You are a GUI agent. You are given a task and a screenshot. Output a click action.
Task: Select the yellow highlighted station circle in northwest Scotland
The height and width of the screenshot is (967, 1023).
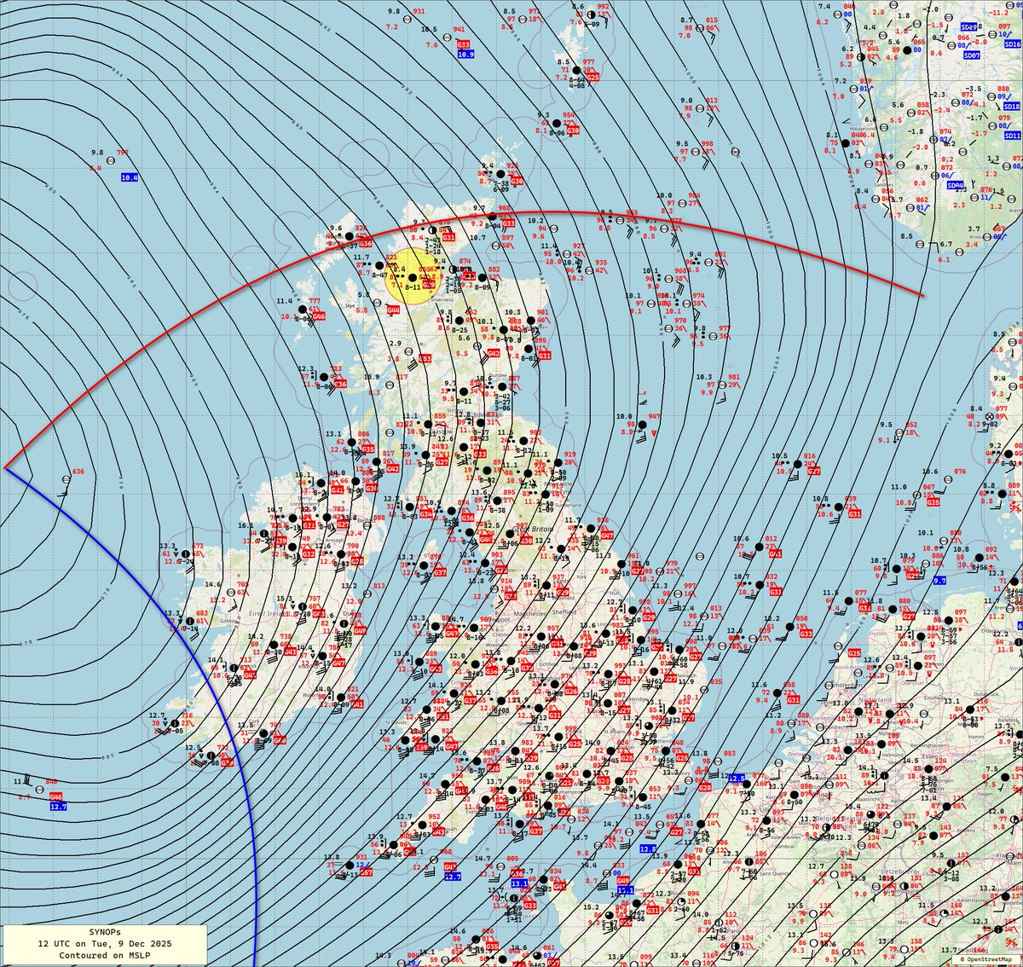click(413, 278)
